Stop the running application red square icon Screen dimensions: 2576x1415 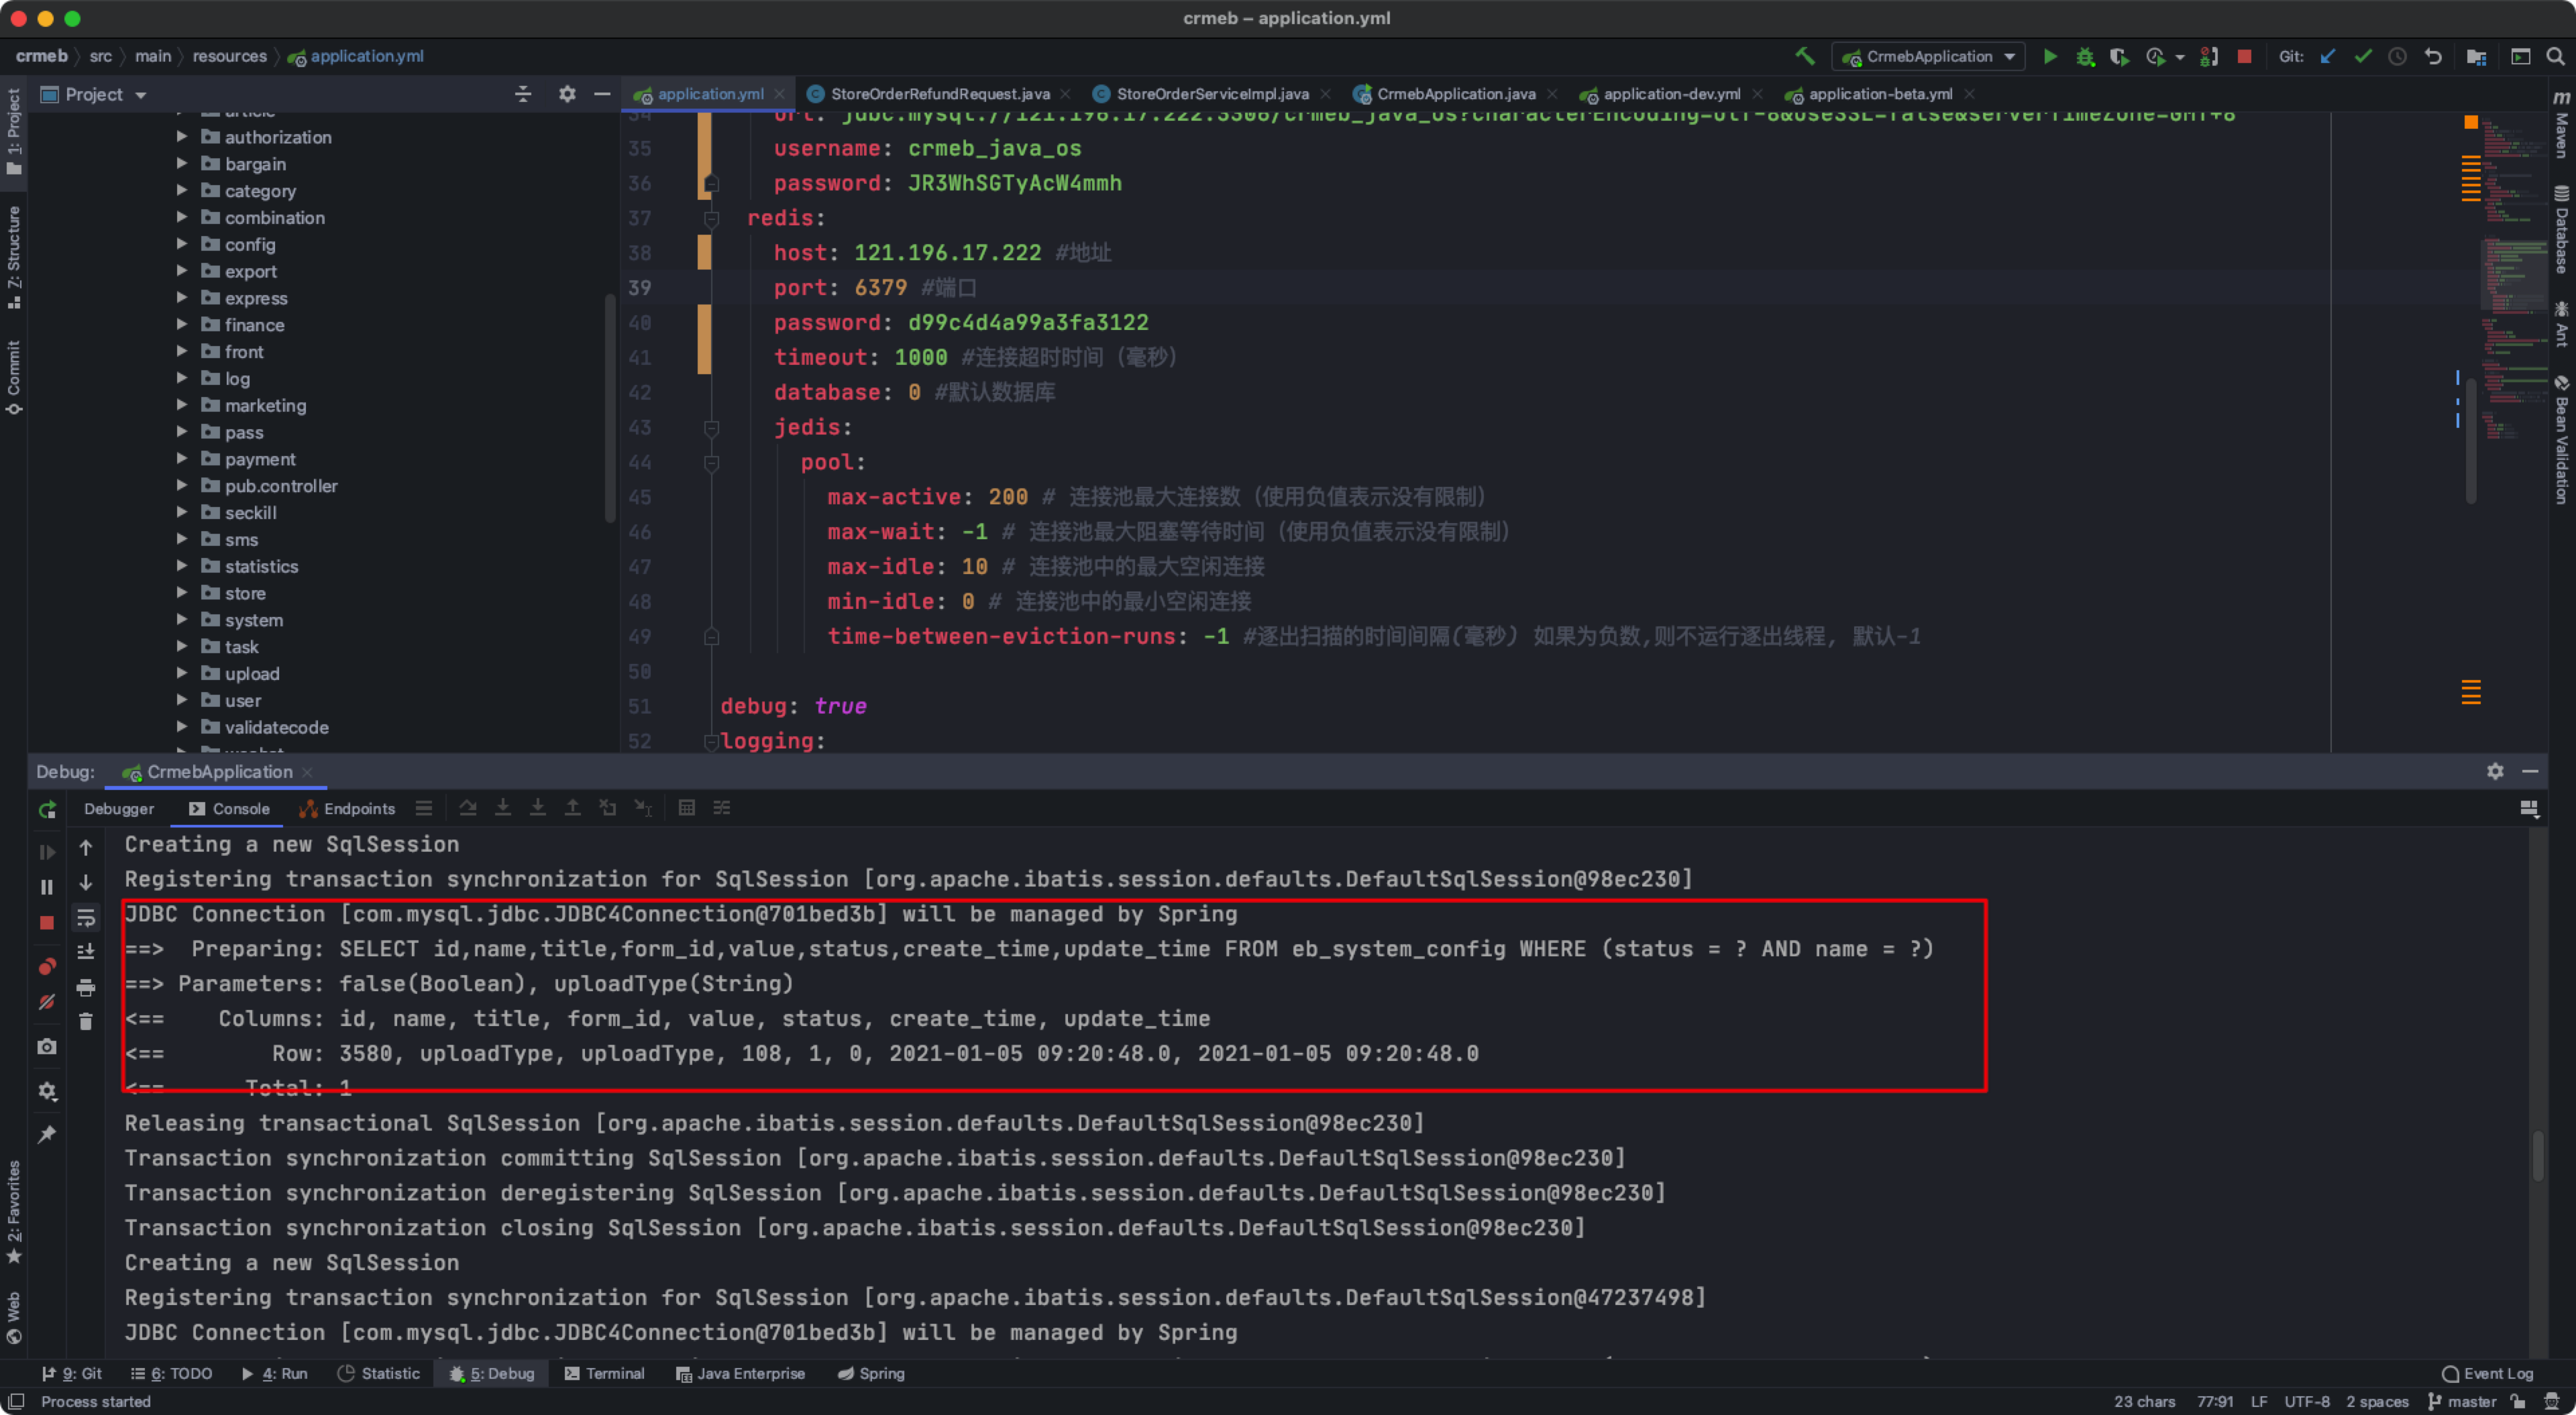2244,56
